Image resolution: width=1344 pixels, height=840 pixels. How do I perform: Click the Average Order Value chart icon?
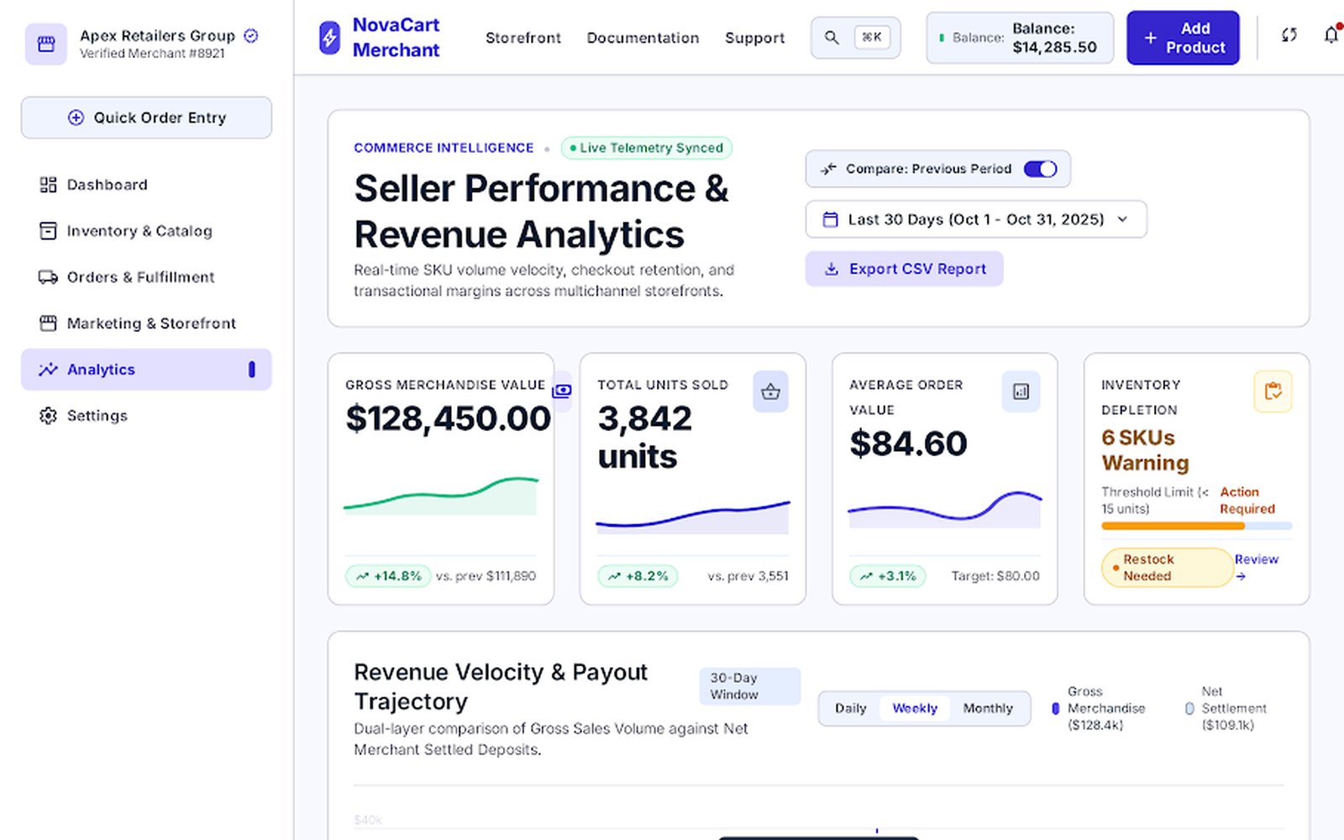[x=1021, y=391]
